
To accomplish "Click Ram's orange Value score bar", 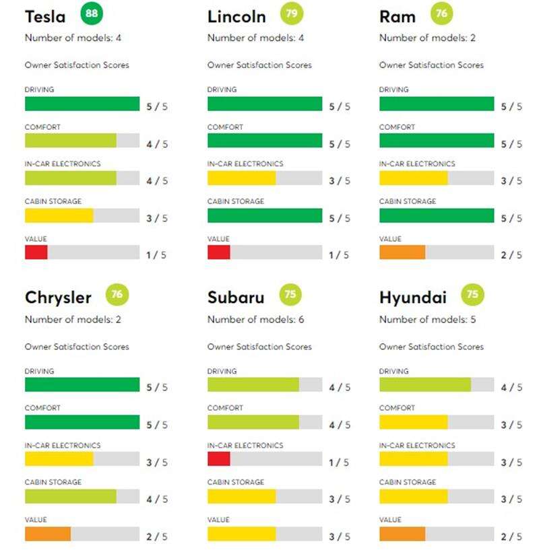I will click(402, 252).
